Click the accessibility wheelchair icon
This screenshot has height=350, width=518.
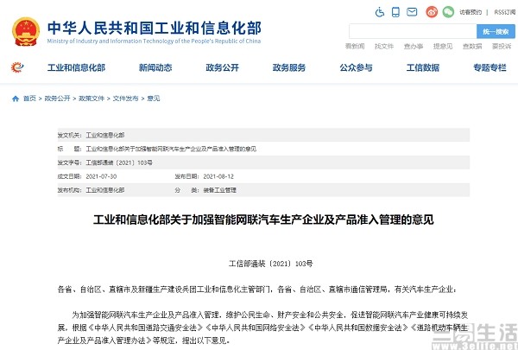tap(380, 12)
